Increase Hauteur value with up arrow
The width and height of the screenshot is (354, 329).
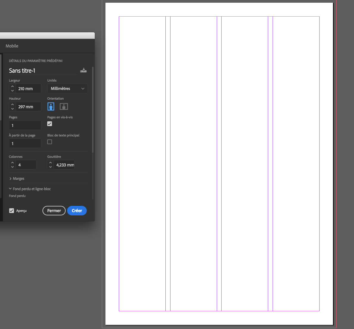(x=12, y=104)
